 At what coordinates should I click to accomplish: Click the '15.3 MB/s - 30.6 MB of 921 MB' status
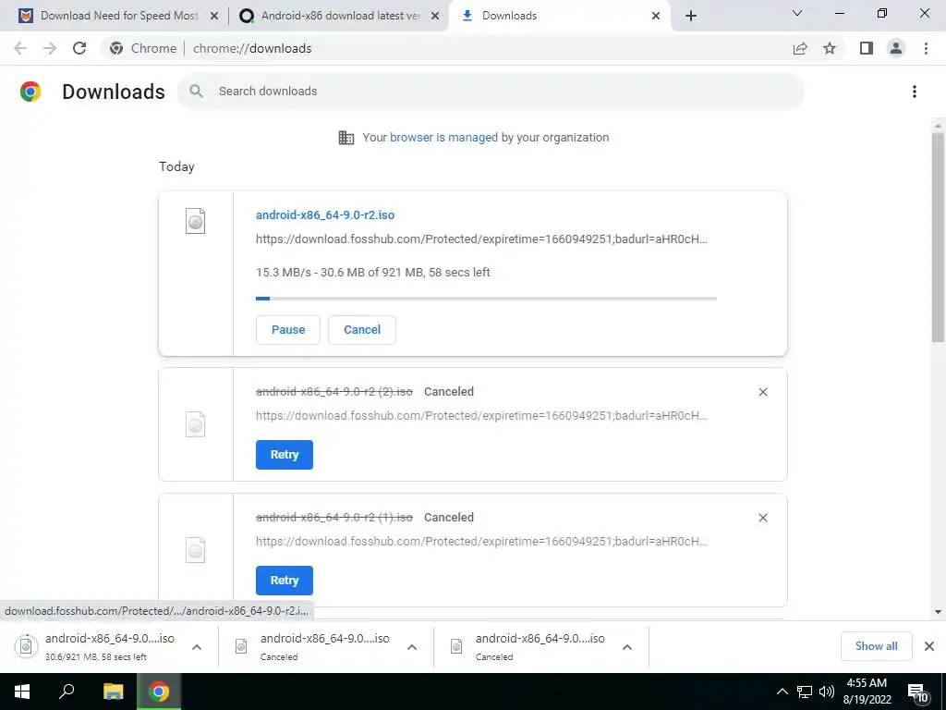click(373, 273)
